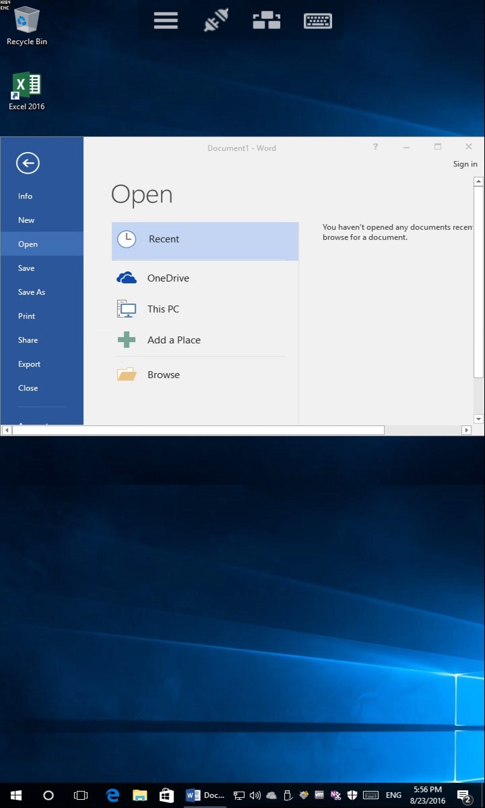Click the horizontal scrollbar left arrow
The height and width of the screenshot is (808, 485).
pos(6,430)
